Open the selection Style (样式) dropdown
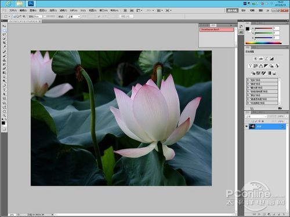 click(x=74, y=17)
